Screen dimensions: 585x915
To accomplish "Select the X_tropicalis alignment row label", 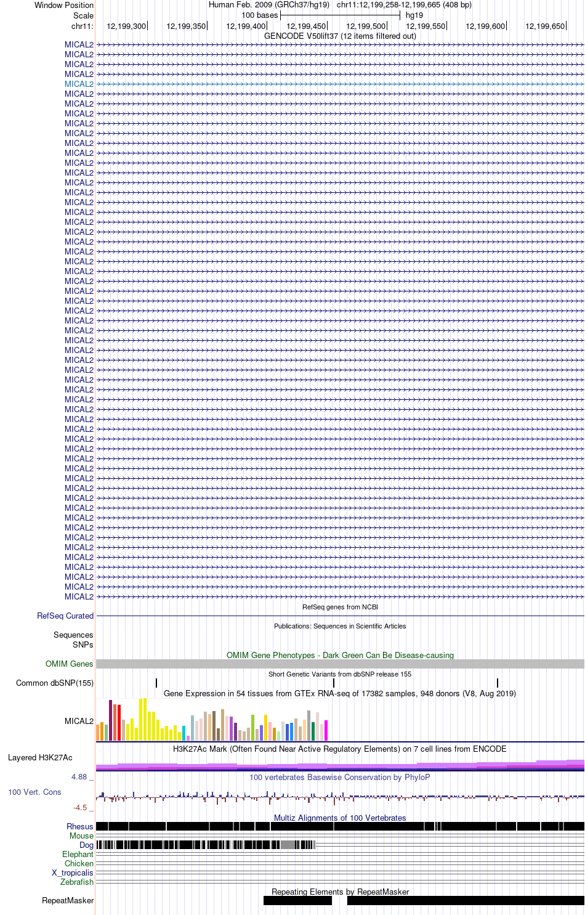I will point(73,873).
